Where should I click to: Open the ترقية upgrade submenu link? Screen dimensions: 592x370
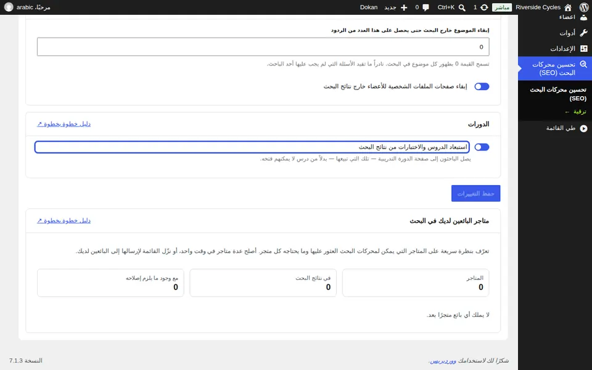pos(576,112)
